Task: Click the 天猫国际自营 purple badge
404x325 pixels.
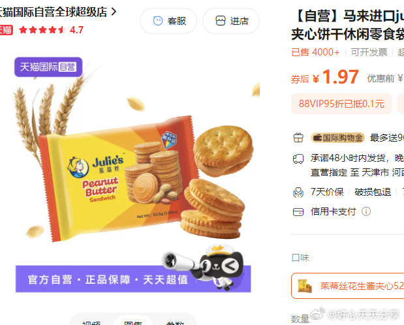Action: coord(48,67)
